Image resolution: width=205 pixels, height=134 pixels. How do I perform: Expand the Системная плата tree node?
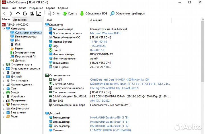coord(4,65)
